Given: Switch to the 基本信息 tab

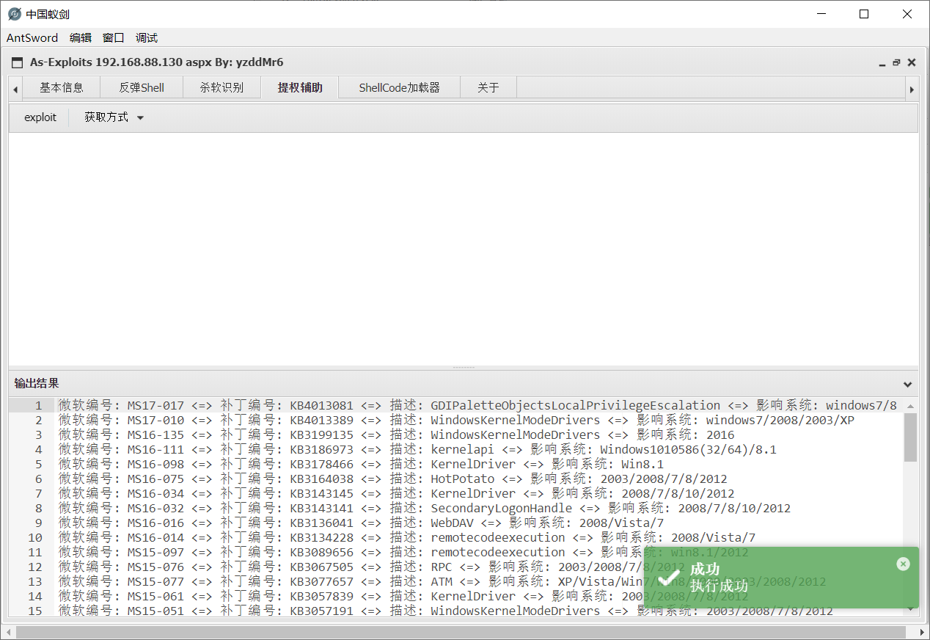Looking at the screenshot, I should [62, 87].
